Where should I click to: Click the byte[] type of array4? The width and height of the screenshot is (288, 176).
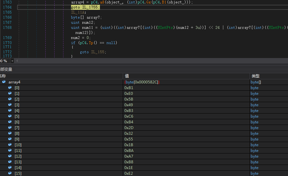pos(256,82)
